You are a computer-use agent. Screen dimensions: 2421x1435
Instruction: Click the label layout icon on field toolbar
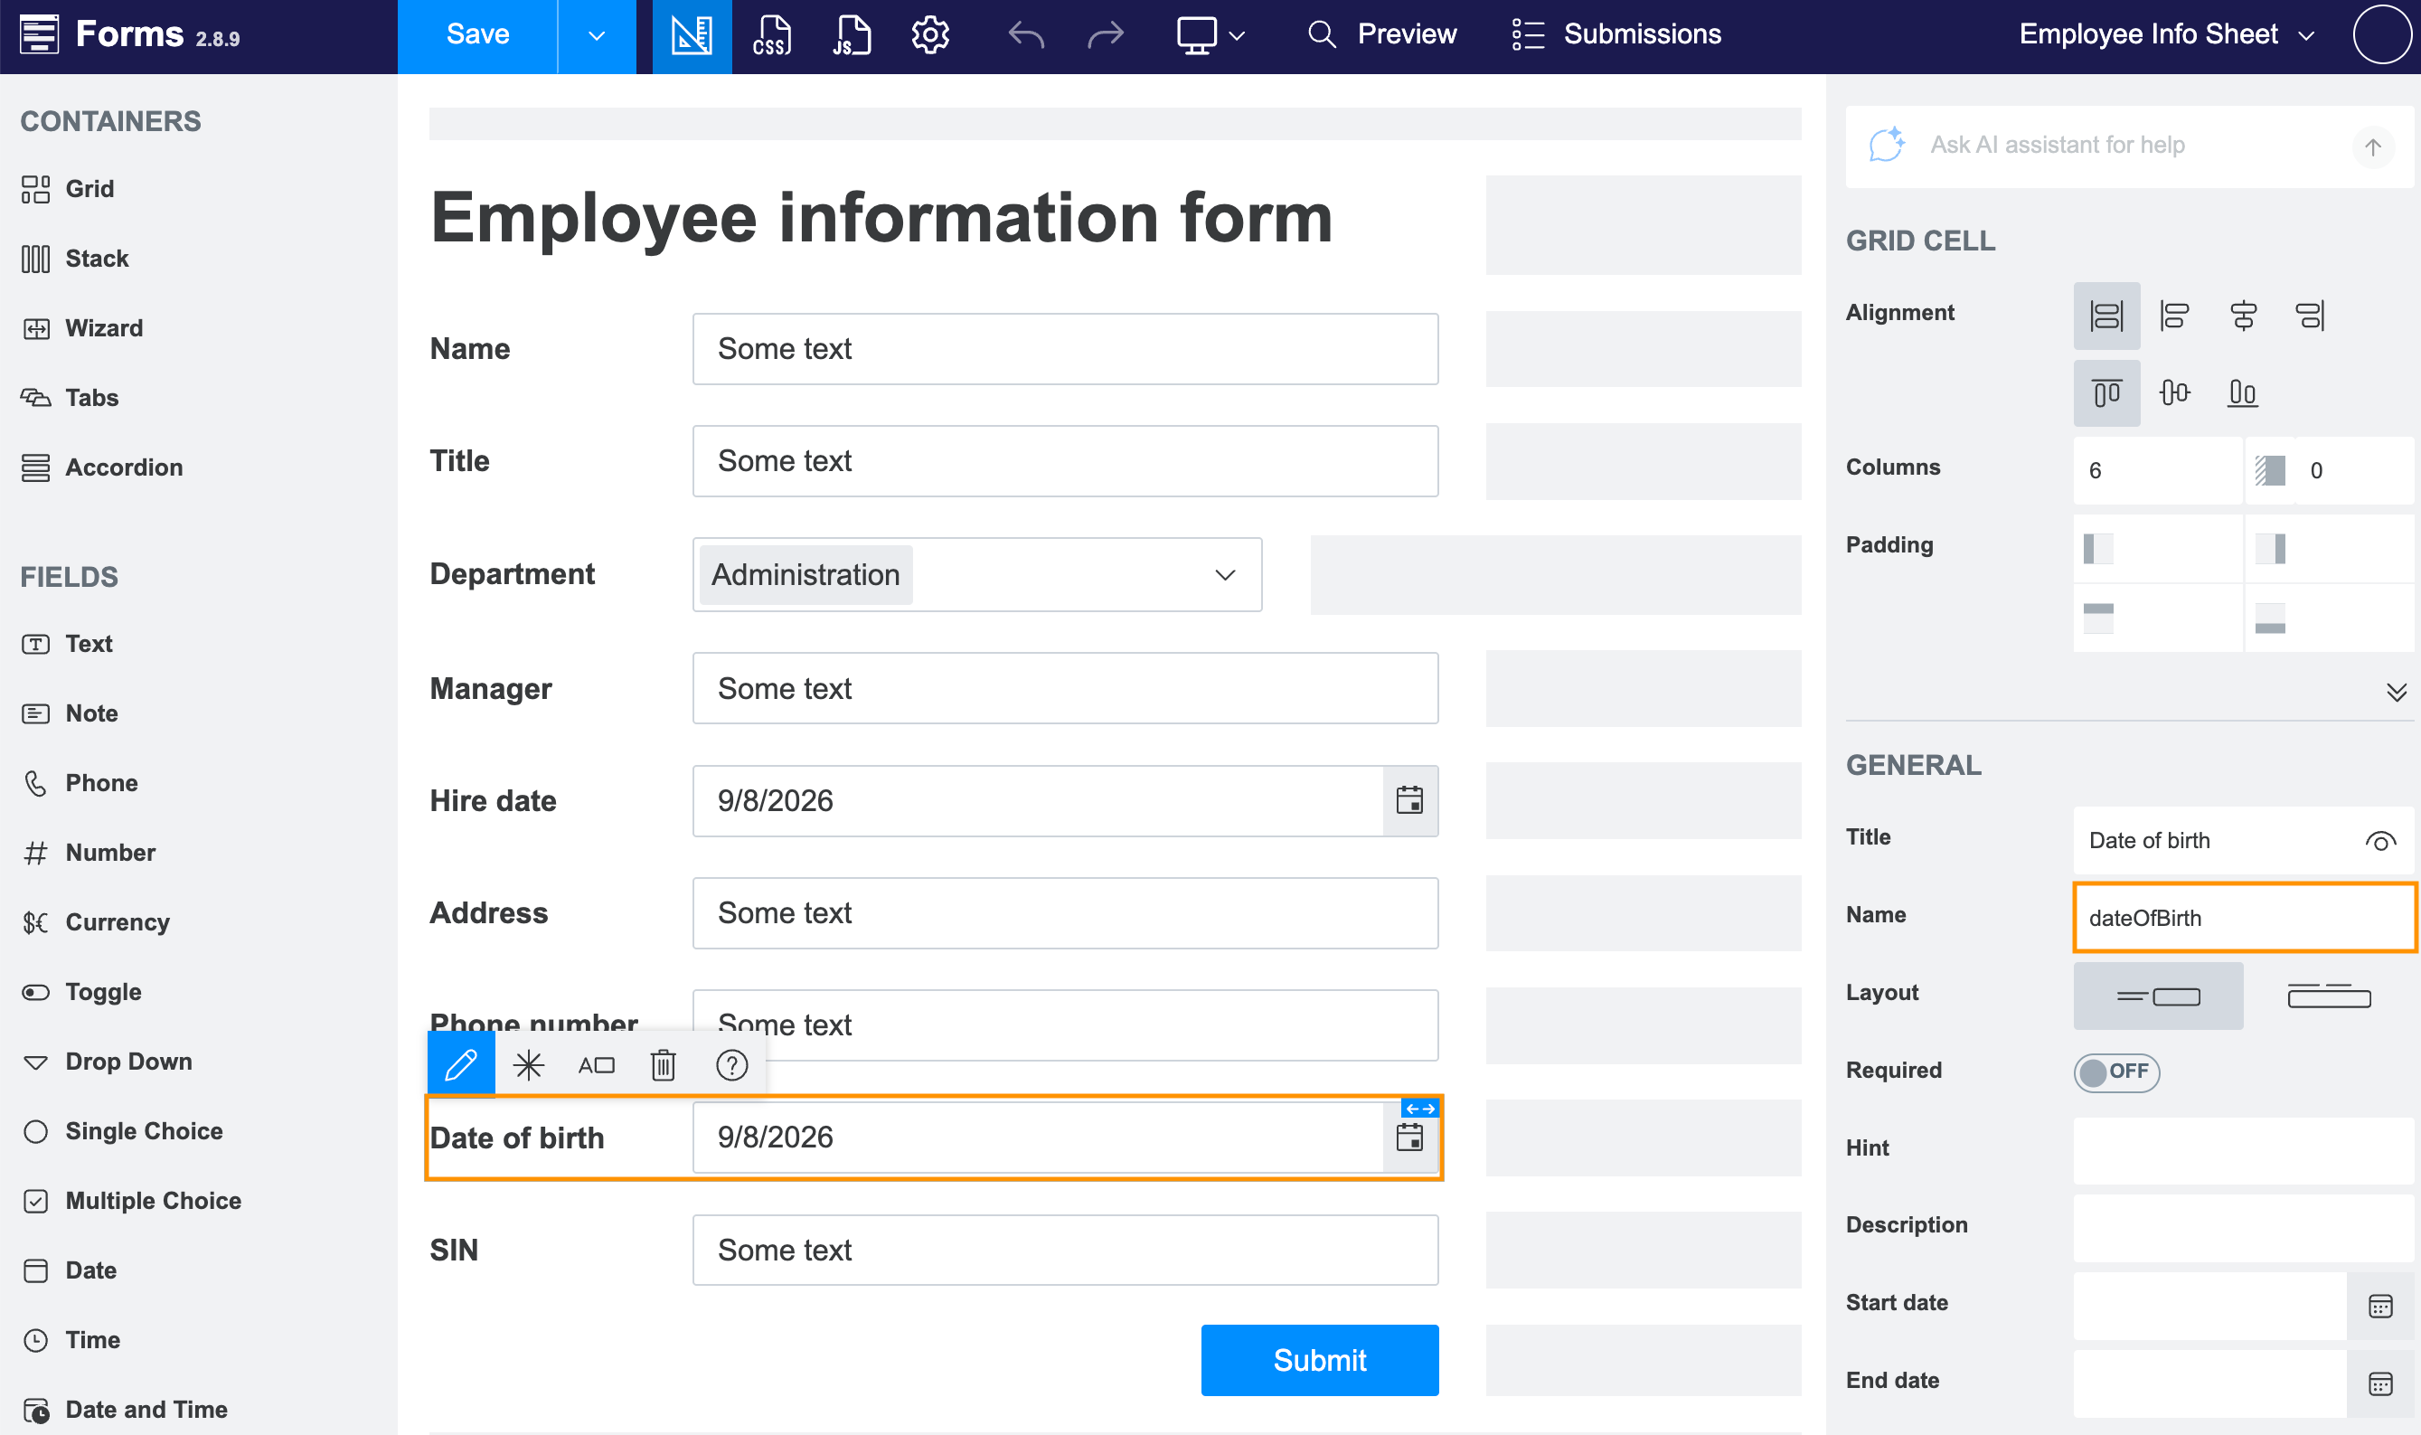[597, 1064]
